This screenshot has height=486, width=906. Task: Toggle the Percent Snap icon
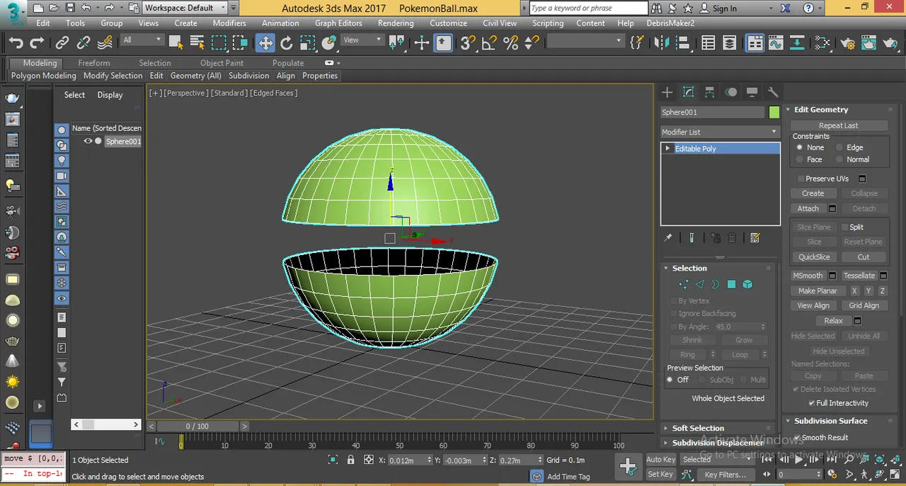pyautogui.click(x=510, y=43)
